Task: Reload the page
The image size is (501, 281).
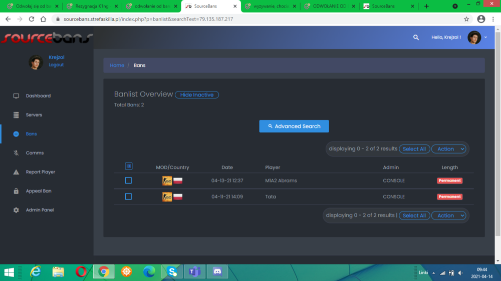Action: pyautogui.click(x=31, y=19)
